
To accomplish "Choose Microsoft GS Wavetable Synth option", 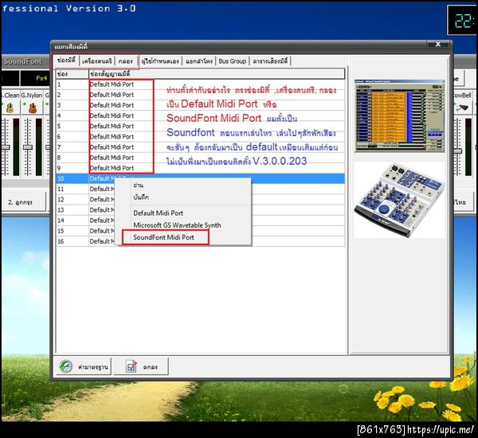I will (177, 225).
